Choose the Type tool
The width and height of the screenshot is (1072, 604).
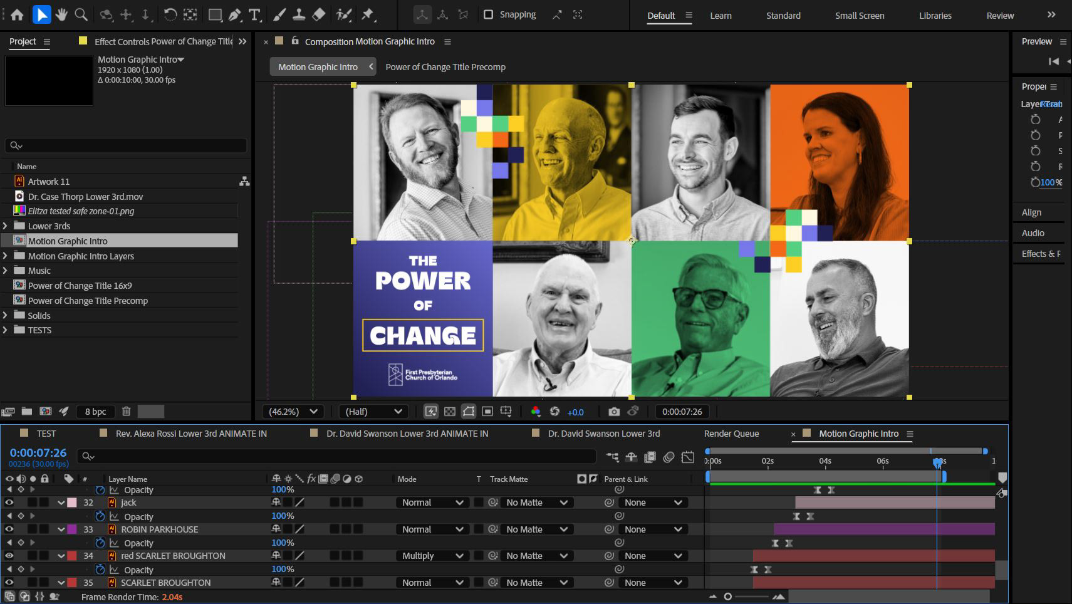click(254, 14)
